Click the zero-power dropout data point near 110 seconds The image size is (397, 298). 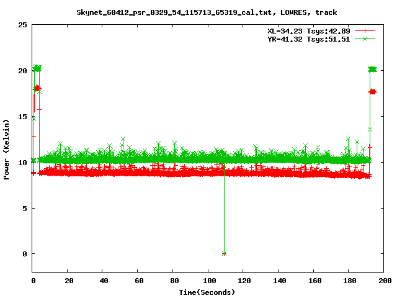click(224, 253)
